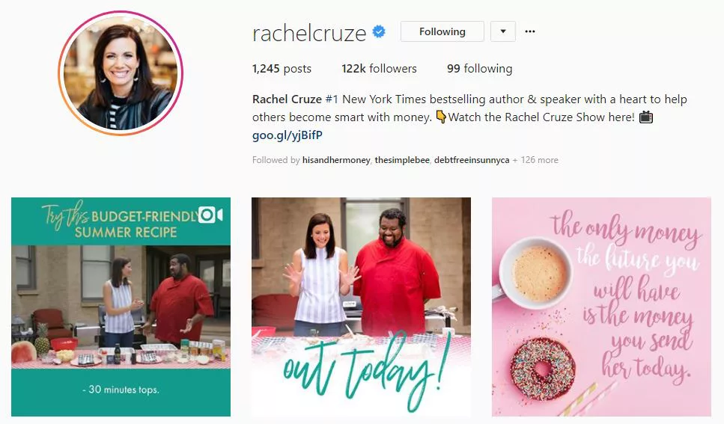Toggle the Following button to unfollow
724x424 pixels.
click(442, 31)
